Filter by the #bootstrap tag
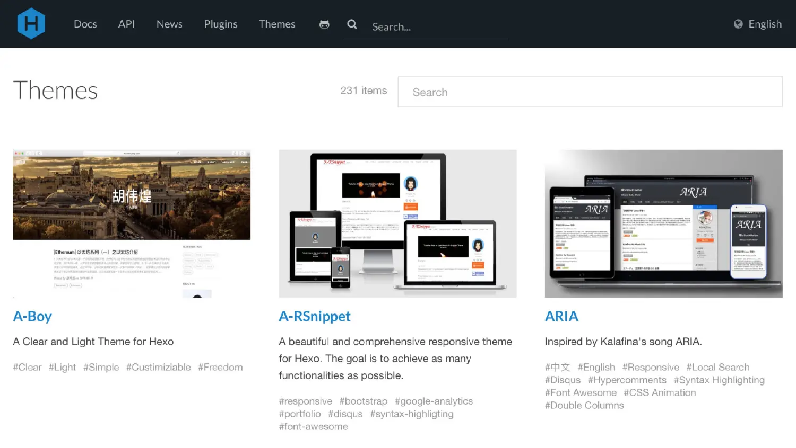Viewport: 796px width, 448px height. [x=363, y=401]
